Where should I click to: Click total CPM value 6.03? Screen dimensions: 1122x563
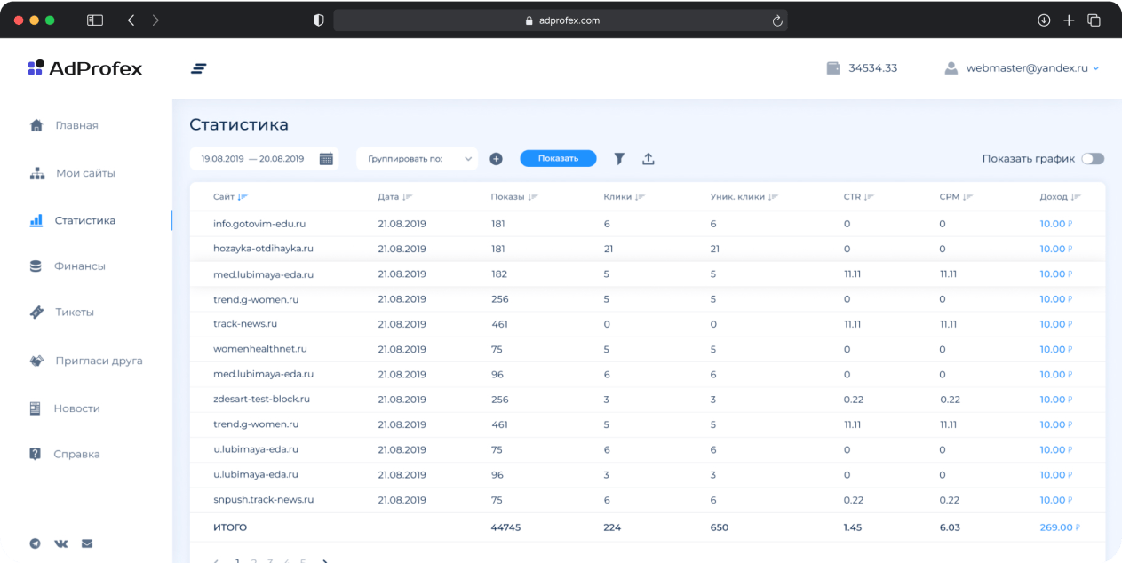[x=950, y=527]
